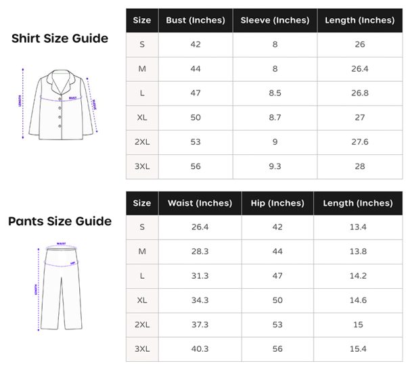406x372 pixels.
Task: Click the shirt length value 26.4
Action: [x=359, y=69]
